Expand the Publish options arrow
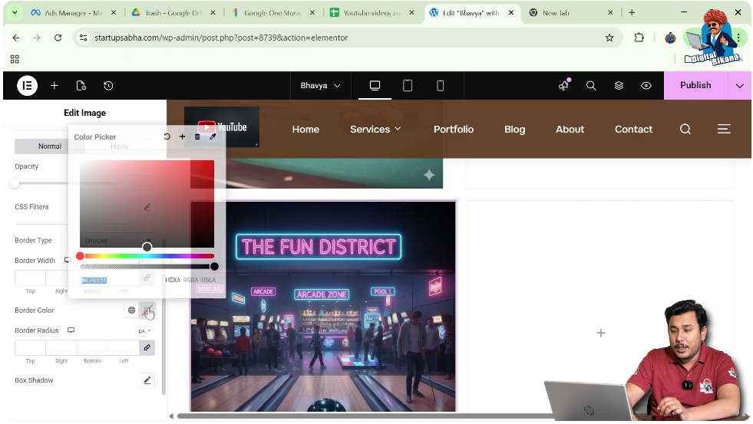Viewport: 753px width, 424px height. [739, 86]
